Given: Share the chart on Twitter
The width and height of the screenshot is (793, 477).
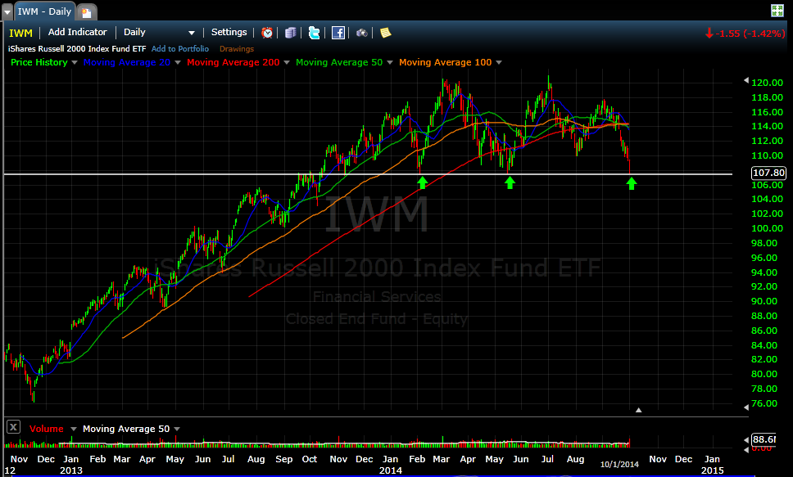Looking at the screenshot, I should click(x=314, y=33).
